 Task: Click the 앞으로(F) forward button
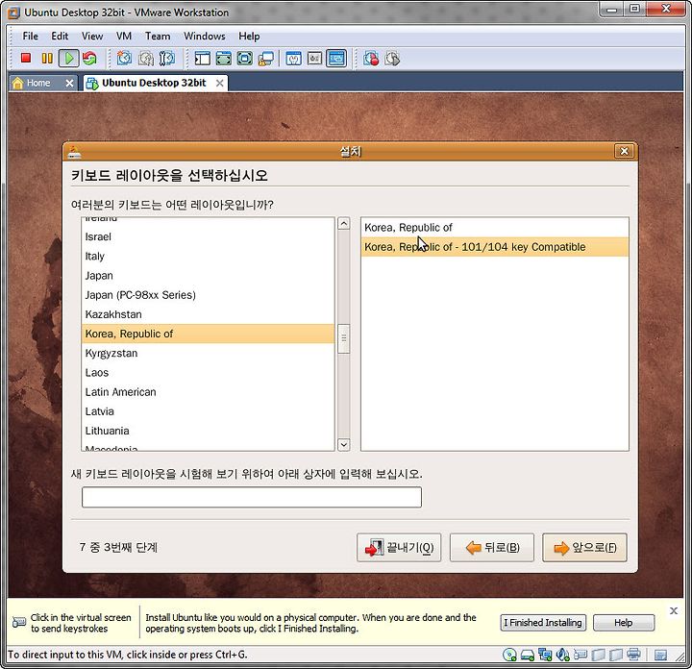point(584,548)
